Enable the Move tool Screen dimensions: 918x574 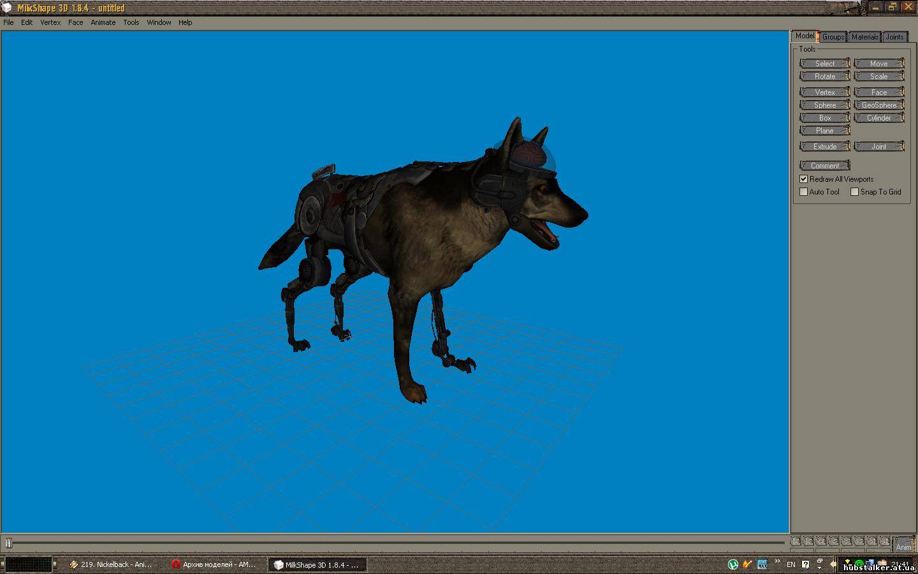(x=879, y=63)
